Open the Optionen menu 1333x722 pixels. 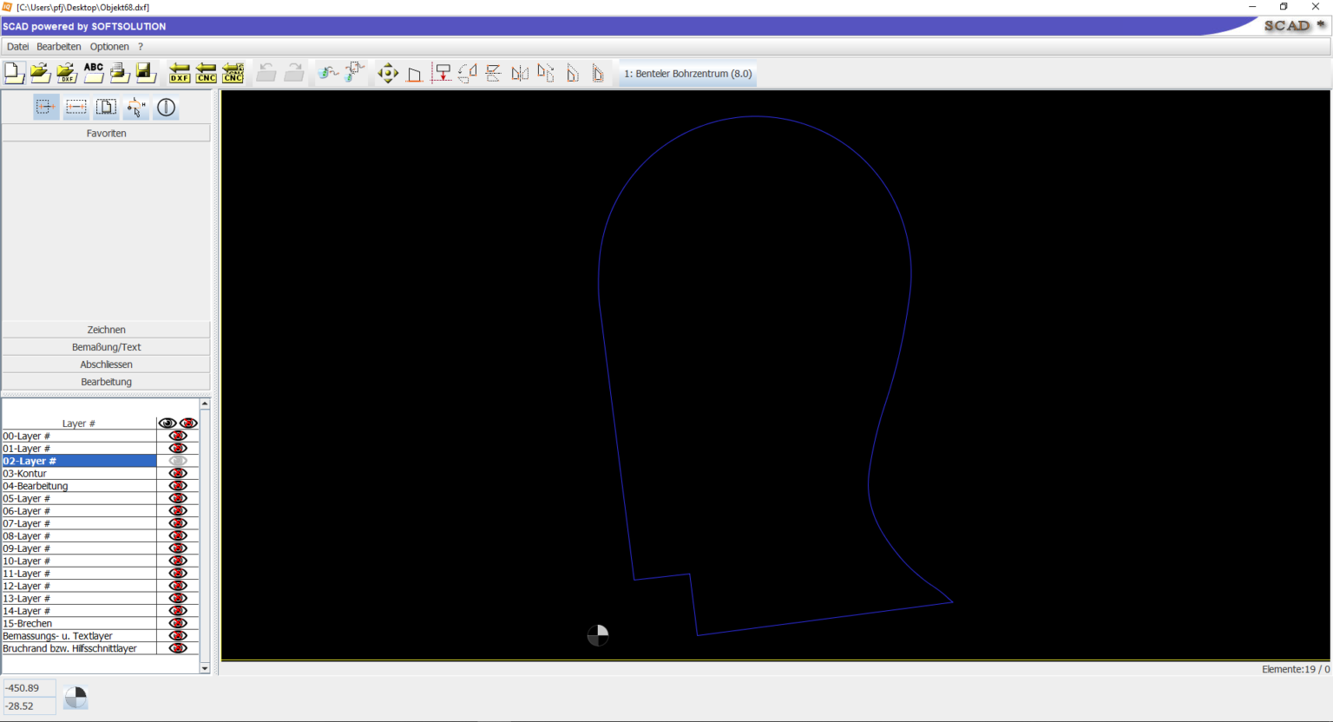pos(108,46)
